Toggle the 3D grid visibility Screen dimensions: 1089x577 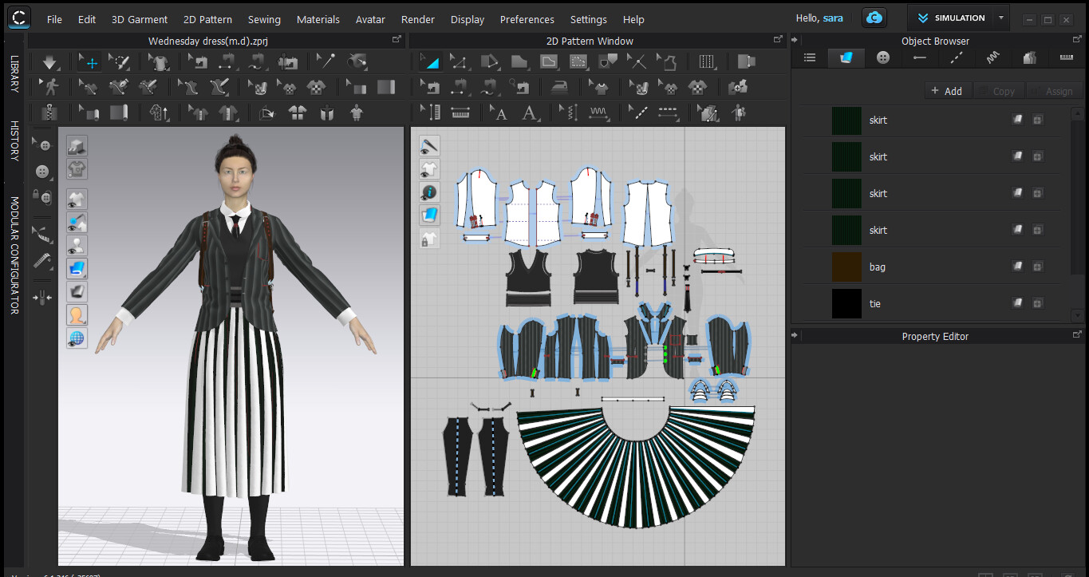pyautogui.click(x=77, y=338)
